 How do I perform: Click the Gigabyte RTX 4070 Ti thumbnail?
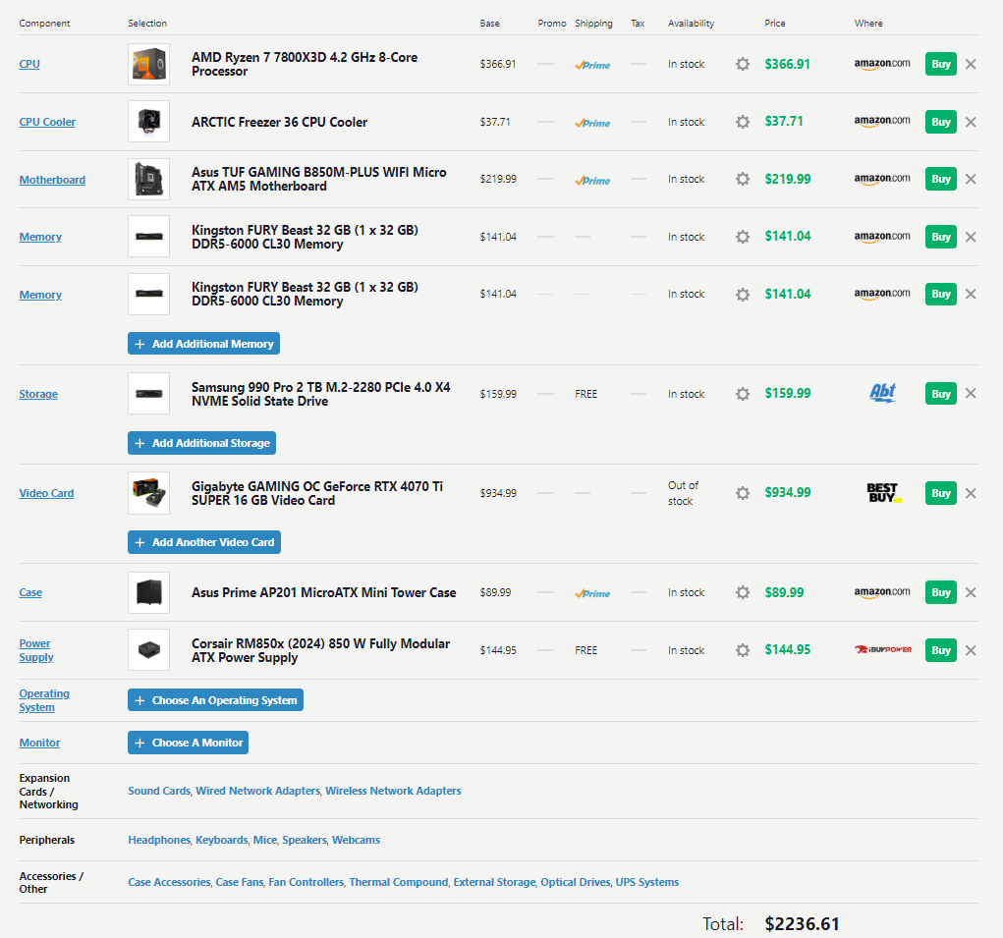(x=148, y=493)
